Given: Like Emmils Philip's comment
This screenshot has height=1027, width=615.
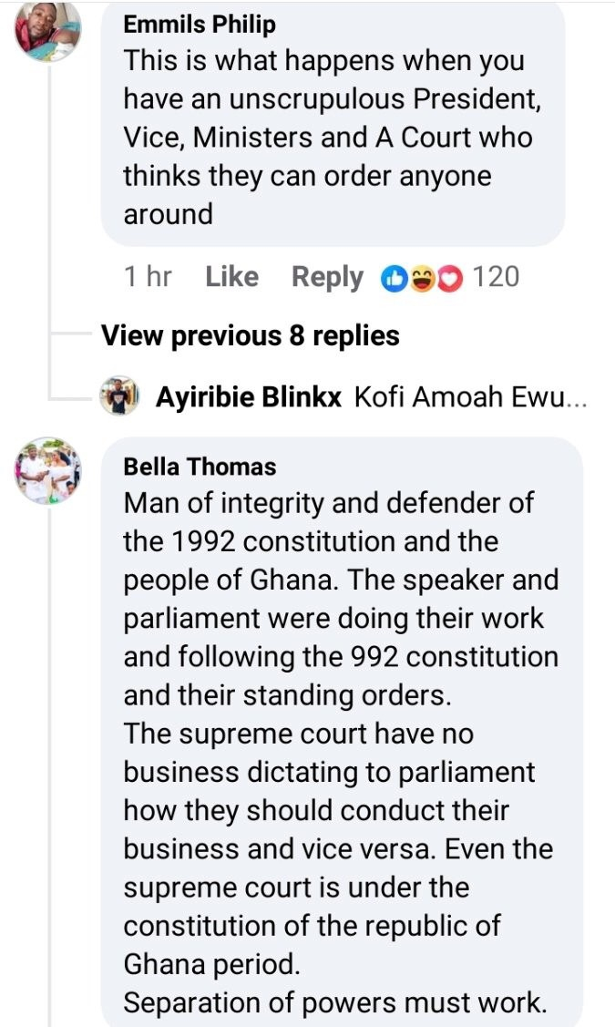Looking at the screenshot, I should click(x=231, y=277).
